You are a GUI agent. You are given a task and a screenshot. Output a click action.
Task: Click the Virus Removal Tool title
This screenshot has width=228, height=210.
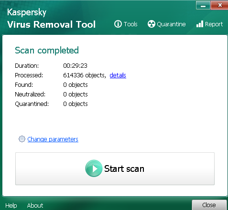(x=51, y=24)
